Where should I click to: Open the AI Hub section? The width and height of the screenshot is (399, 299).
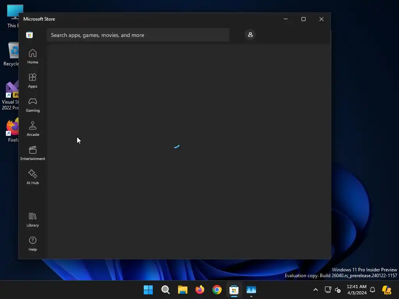pos(33,177)
